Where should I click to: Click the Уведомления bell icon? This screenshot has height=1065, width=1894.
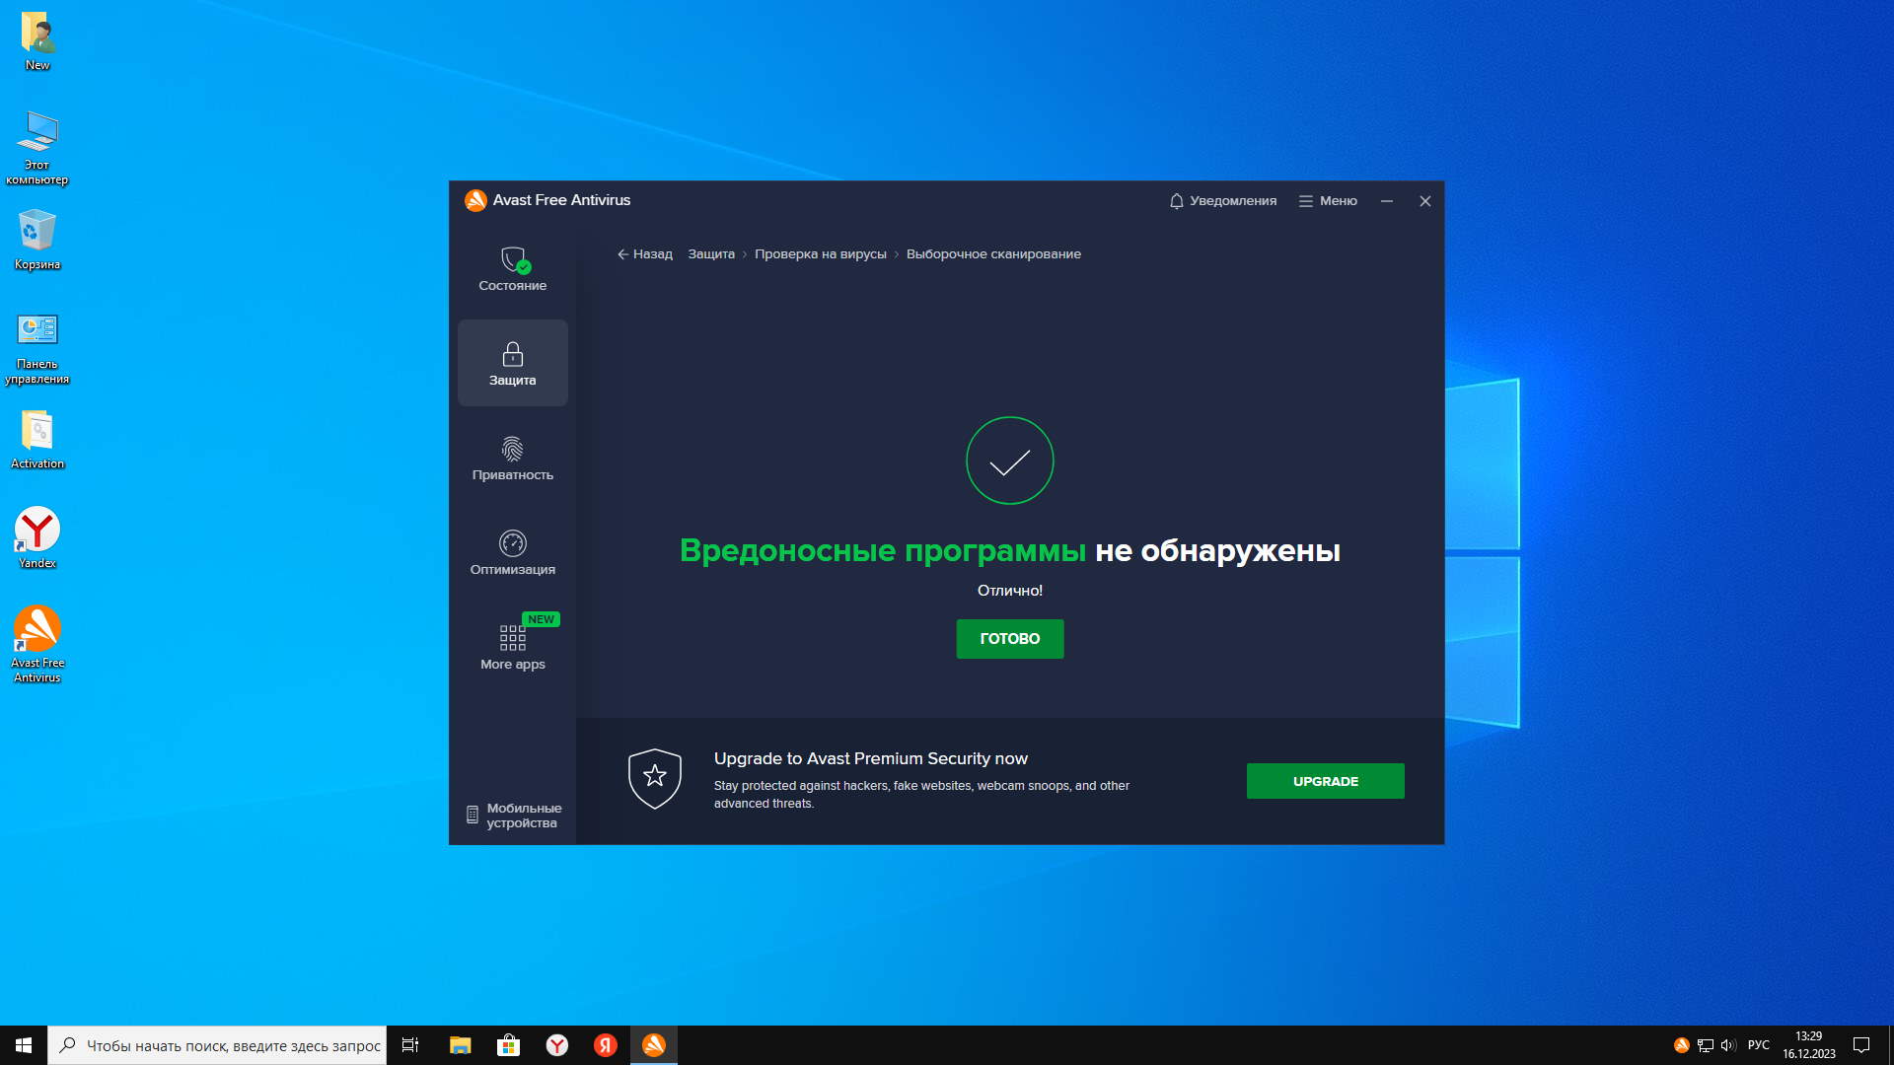[x=1176, y=201]
